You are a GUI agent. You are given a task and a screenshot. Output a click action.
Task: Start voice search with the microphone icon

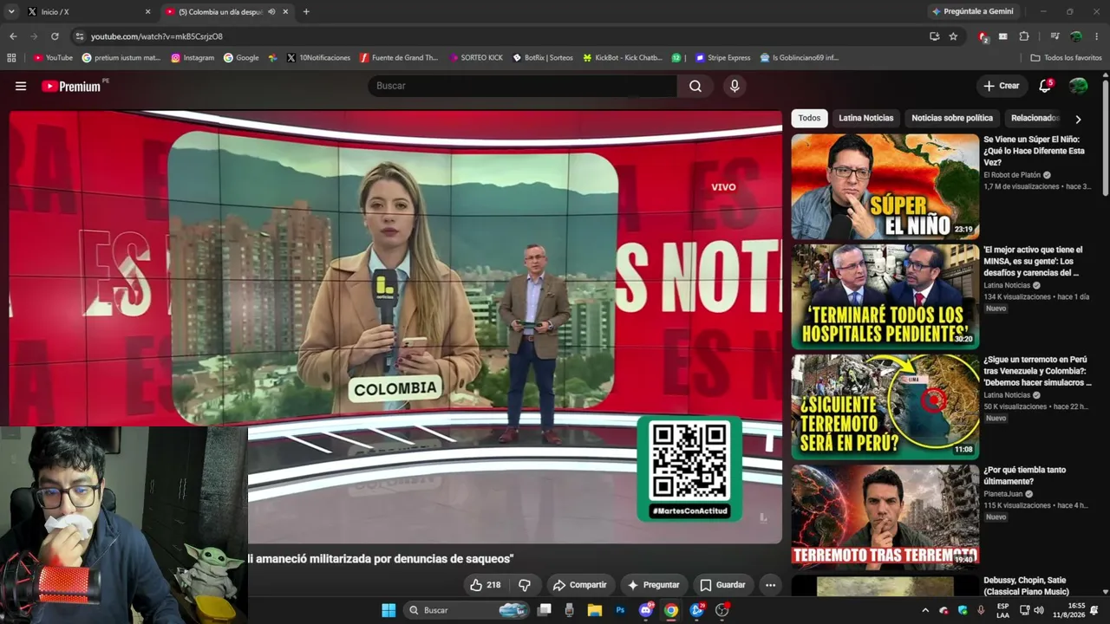735,86
